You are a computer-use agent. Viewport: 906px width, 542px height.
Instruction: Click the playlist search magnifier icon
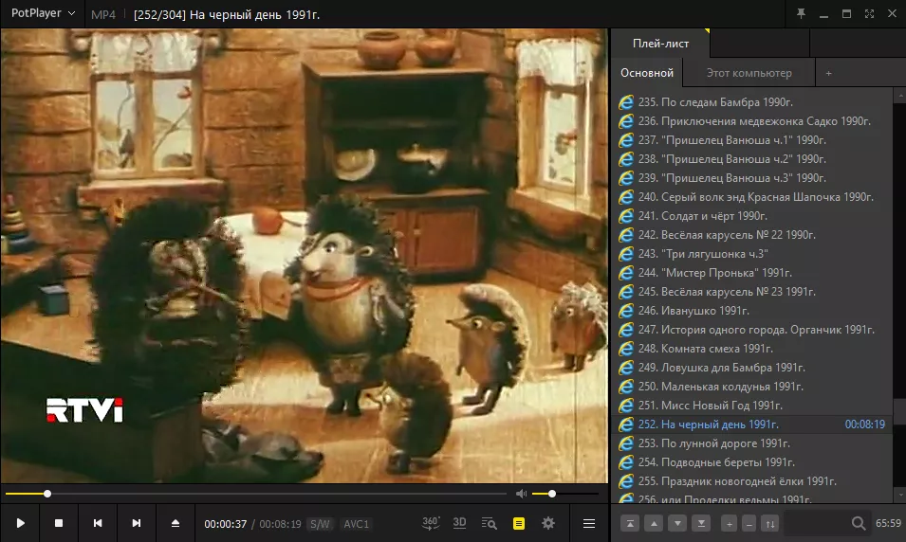[x=859, y=524]
